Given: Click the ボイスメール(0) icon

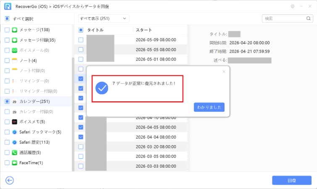Looking at the screenshot, I should 15,50.
